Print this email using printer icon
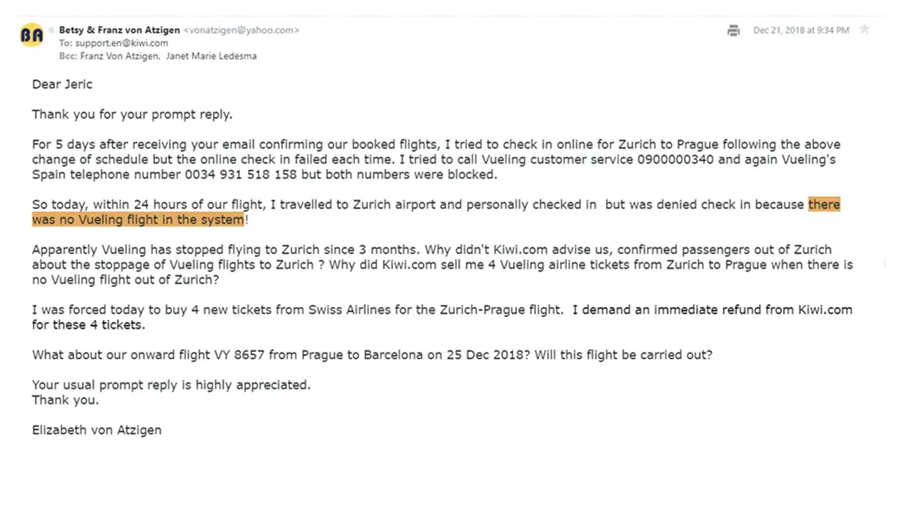 coord(733,30)
